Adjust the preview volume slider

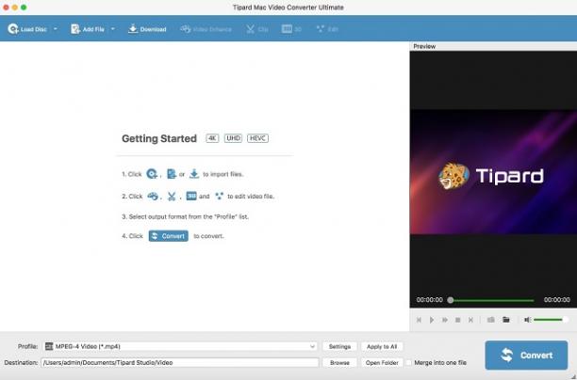click(551, 320)
